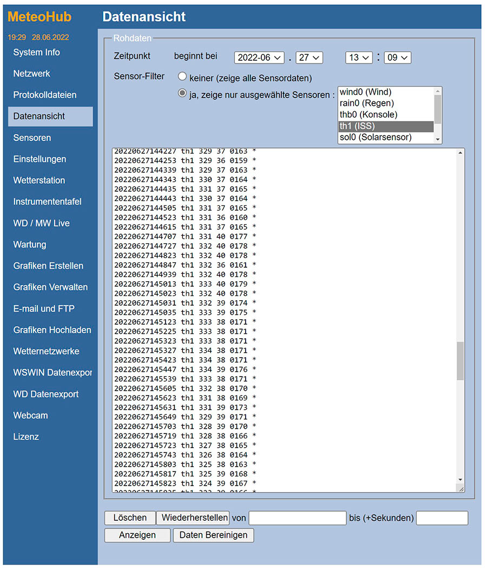Select the 'ja, zeige nur ausgewählte Sensoren' radio
Screen dimensions: 487x575
tap(182, 94)
